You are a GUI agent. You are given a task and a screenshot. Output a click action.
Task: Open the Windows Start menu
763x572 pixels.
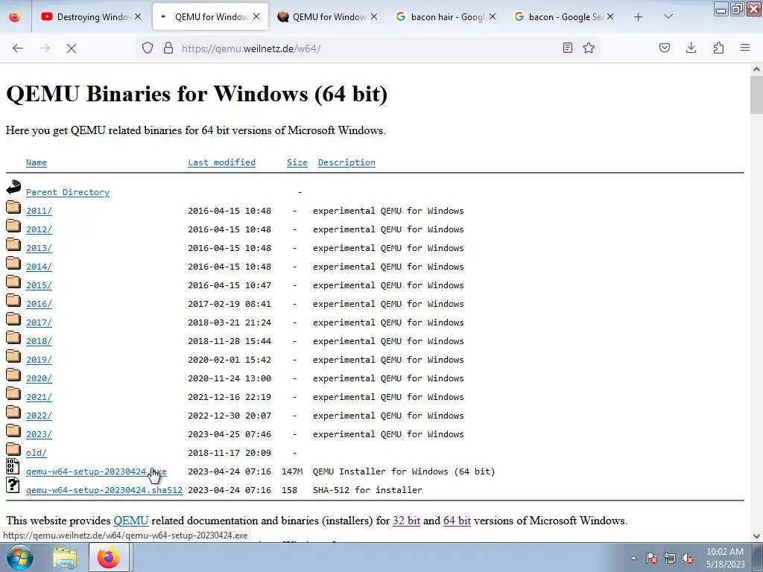tap(20, 557)
